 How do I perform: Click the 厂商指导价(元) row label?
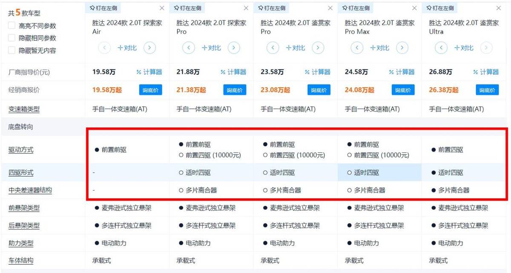pyautogui.click(x=29, y=72)
